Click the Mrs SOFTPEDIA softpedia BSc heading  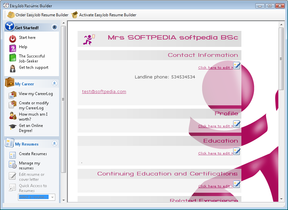[173, 38]
